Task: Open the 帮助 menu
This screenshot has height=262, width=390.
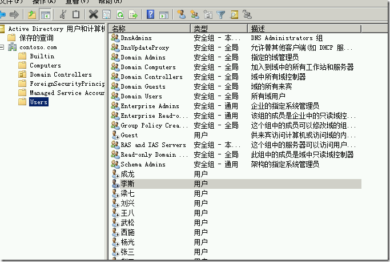Action: pos(110,2)
